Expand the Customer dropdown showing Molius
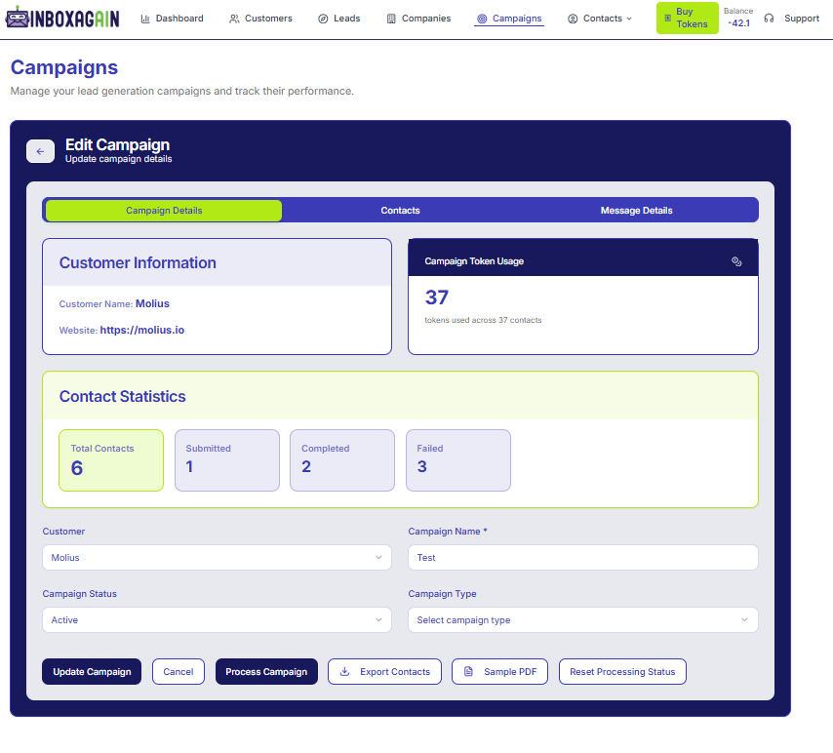Image resolution: width=833 pixels, height=753 pixels. [217, 558]
